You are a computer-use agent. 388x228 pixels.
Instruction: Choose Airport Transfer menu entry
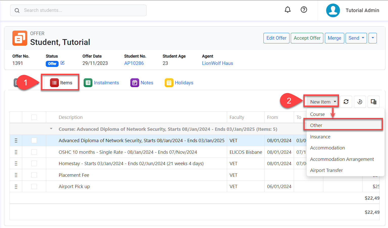point(345,170)
